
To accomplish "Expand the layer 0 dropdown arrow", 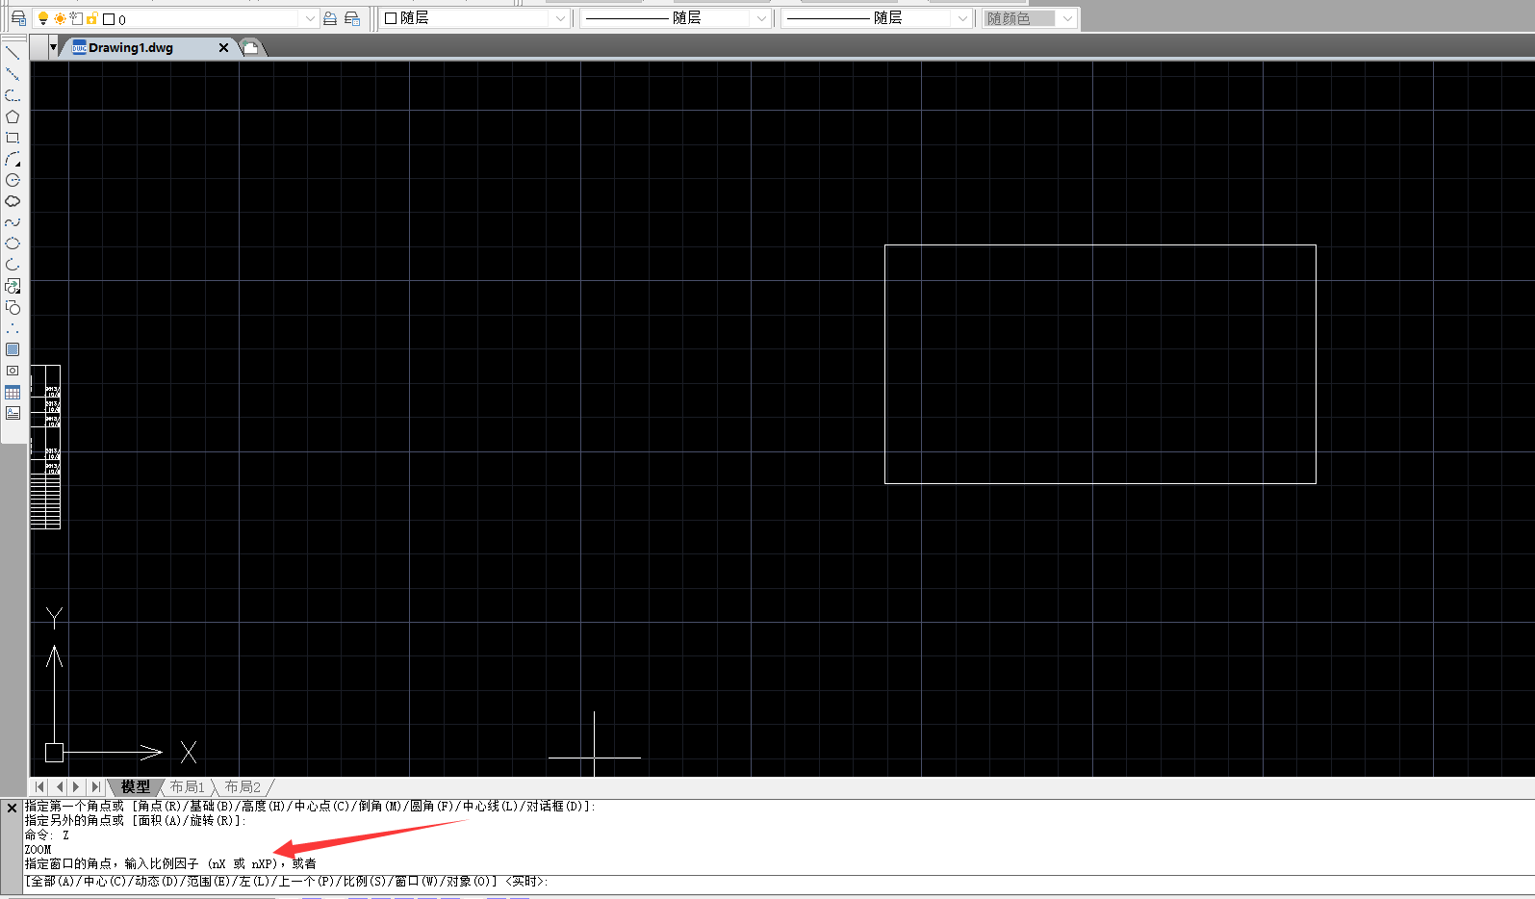I will pyautogui.click(x=310, y=18).
